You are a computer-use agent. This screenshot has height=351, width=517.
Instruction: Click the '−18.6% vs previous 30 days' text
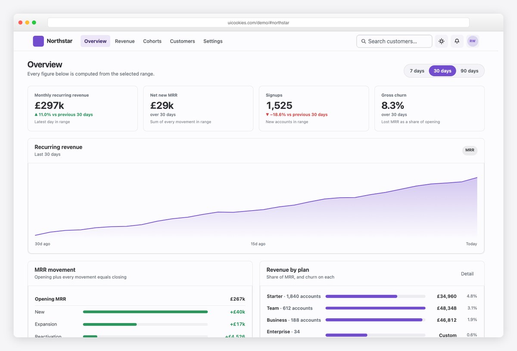[299, 115]
